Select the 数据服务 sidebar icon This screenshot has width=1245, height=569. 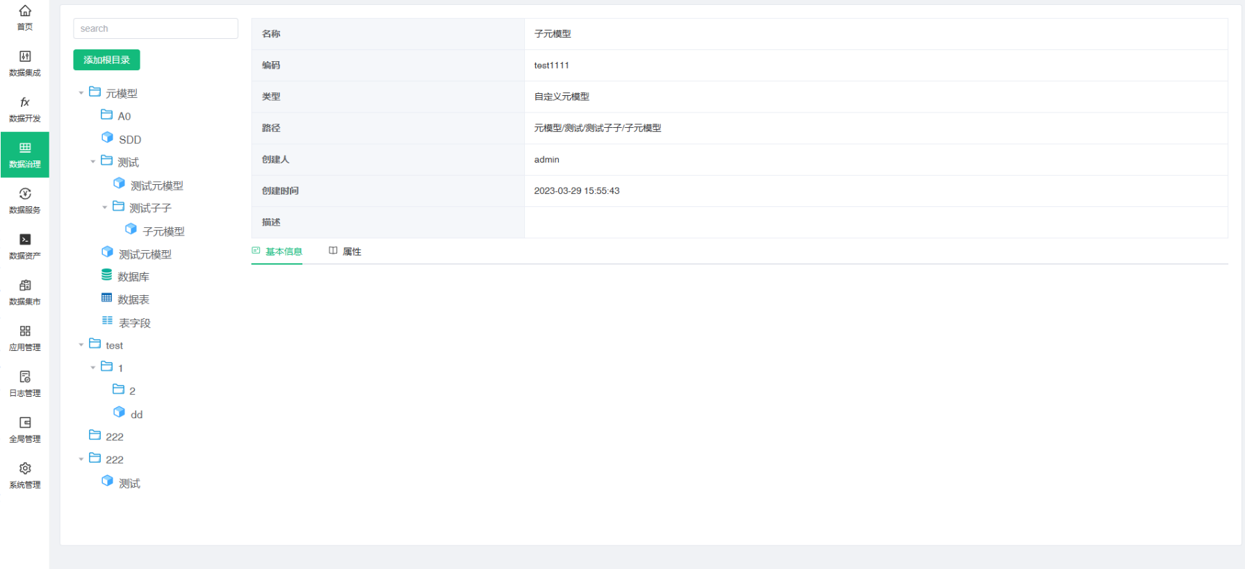coord(25,194)
